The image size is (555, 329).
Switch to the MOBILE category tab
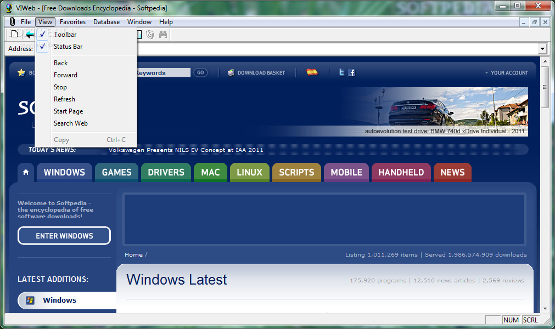point(346,173)
